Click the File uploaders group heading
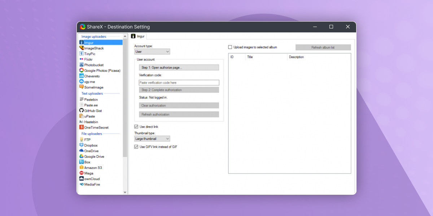The image size is (433, 216). pos(92,134)
